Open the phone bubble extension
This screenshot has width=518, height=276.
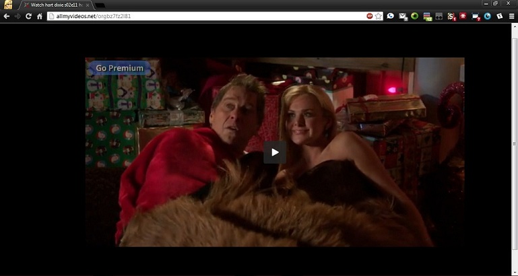coord(391,16)
